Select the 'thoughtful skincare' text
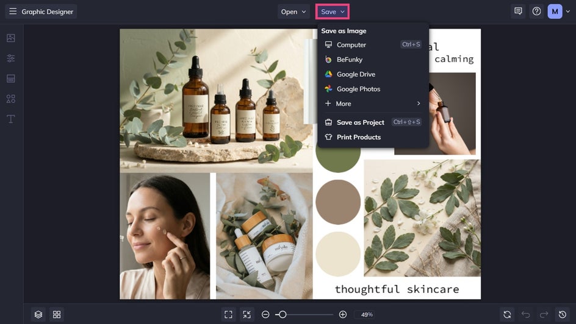The image size is (576, 324). [397, 289]
